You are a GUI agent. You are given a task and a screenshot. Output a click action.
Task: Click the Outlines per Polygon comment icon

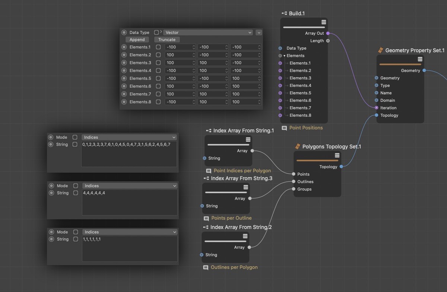point(206,267)
